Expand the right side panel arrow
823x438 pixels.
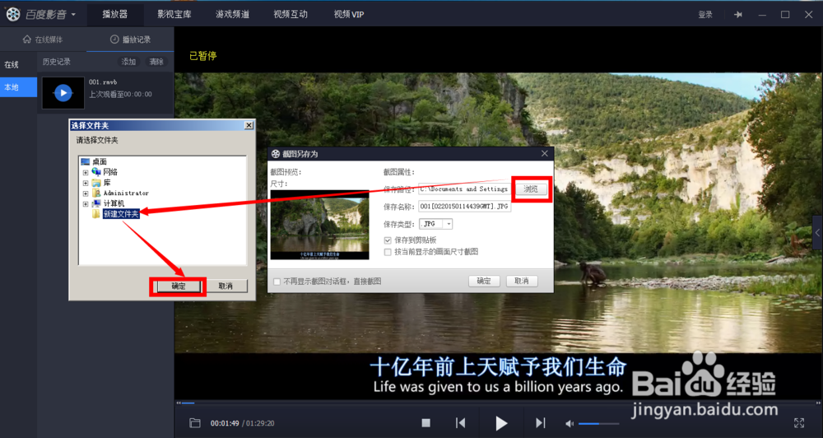coord(818,232)
